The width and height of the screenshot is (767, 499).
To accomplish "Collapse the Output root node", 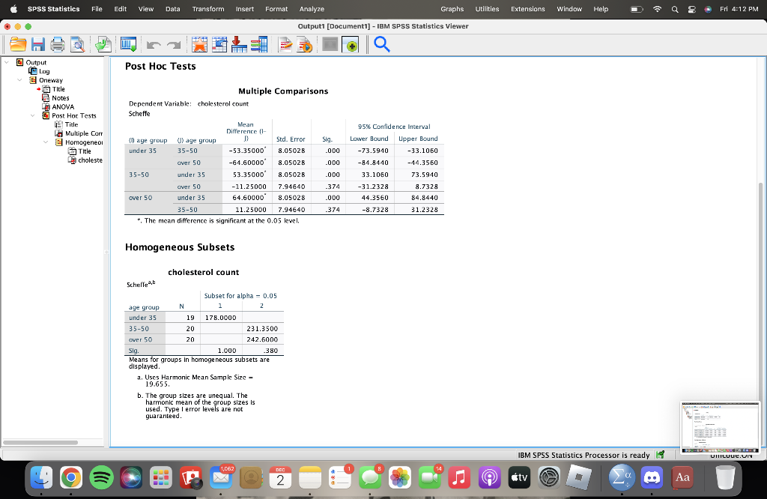I will click(7, 62).
